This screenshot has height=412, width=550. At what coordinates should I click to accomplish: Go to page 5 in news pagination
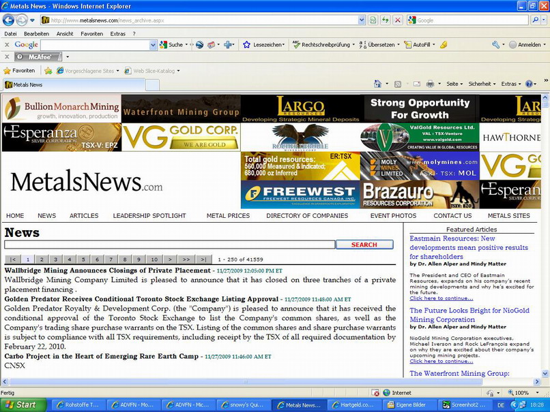point(83,259)
